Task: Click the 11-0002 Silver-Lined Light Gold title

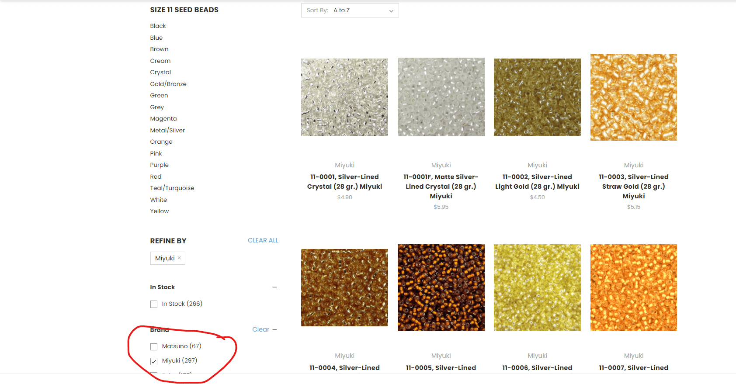Action: tap(537, 182)
